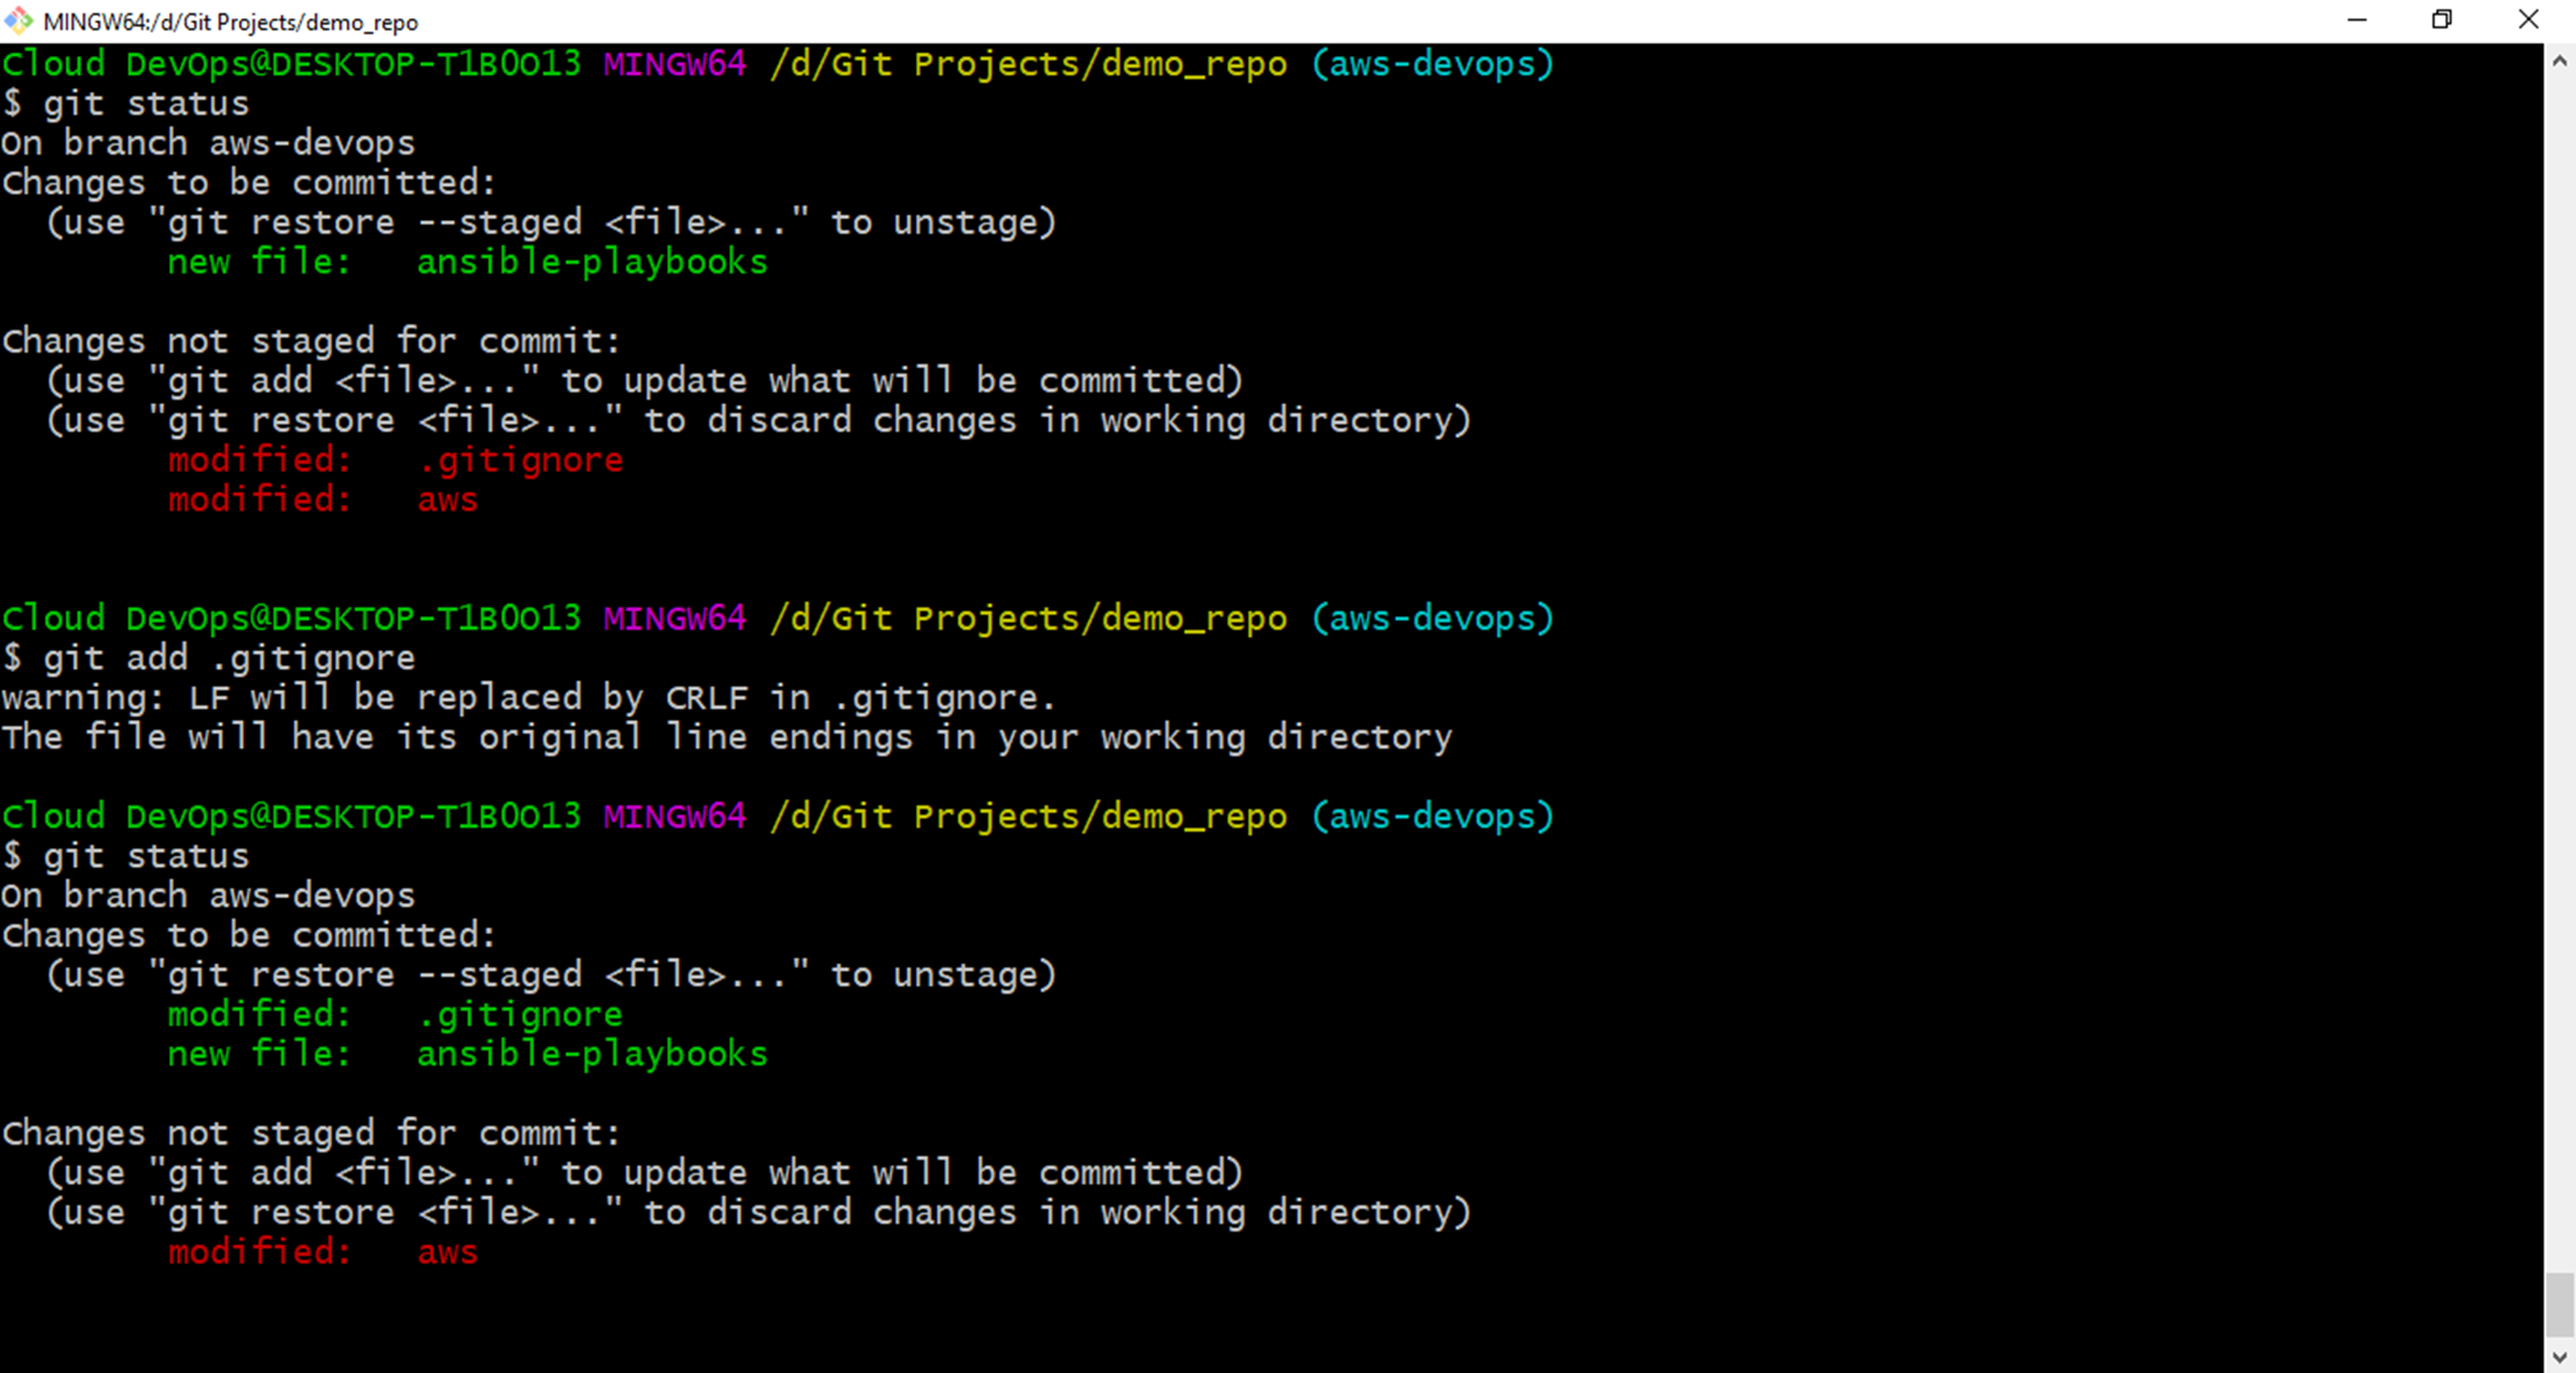
Task: Minimize the terminal window
Action: (x=2358, y=20)
